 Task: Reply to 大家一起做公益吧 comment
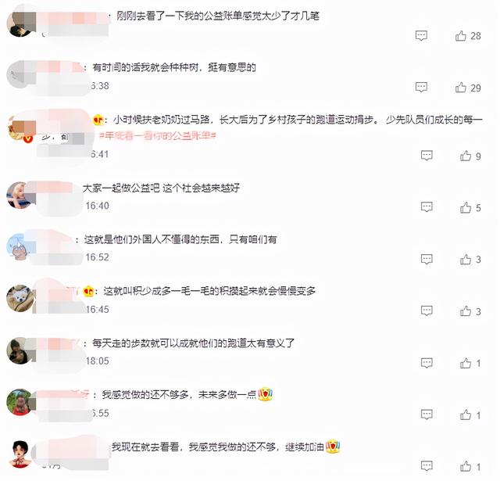(427, 207)
